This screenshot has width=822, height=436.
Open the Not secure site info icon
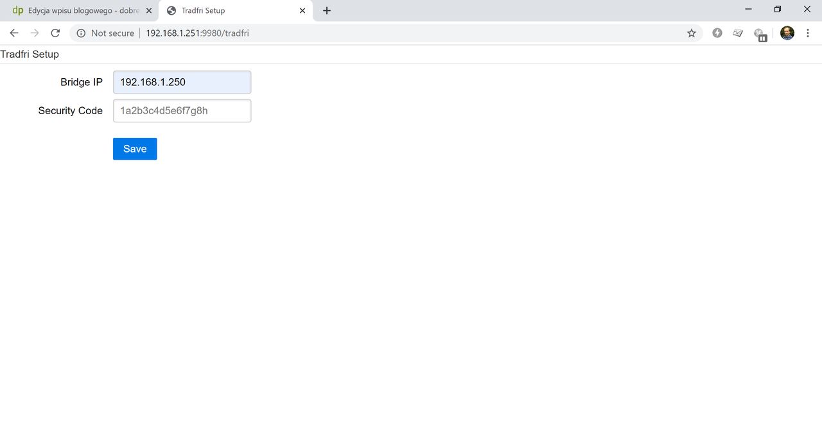click(x=81, y=33)
